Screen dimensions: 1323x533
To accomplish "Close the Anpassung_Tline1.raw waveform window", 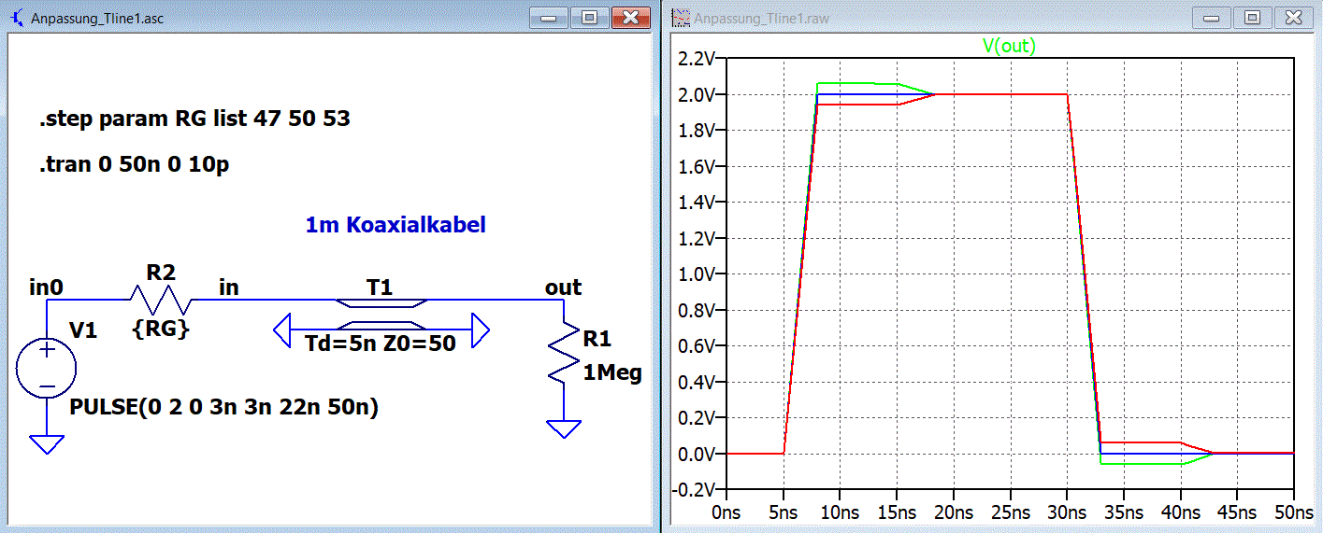I will point(1293,18).
